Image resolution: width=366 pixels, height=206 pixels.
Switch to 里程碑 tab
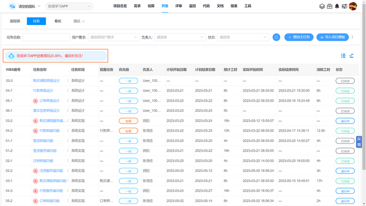click(x=15, y=21)
